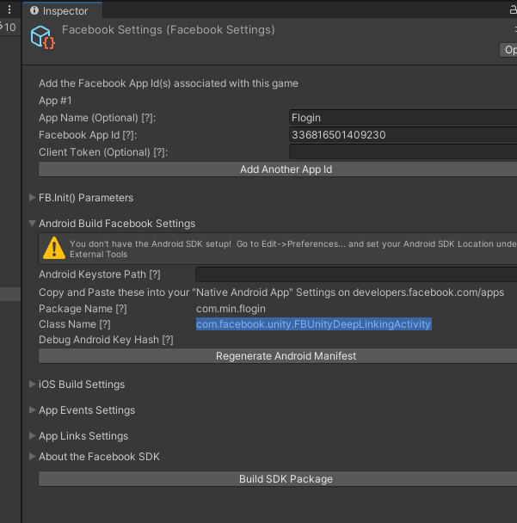Click the Facebook Settings asset icon
Viewport: 517px width, 523px height.
42,37
